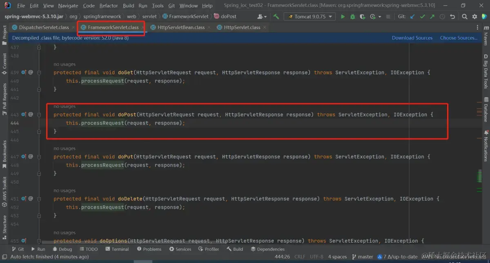Open the Problems tool window button
The width and height of the screenshot is (490, 263).
(x=149, y=249)
